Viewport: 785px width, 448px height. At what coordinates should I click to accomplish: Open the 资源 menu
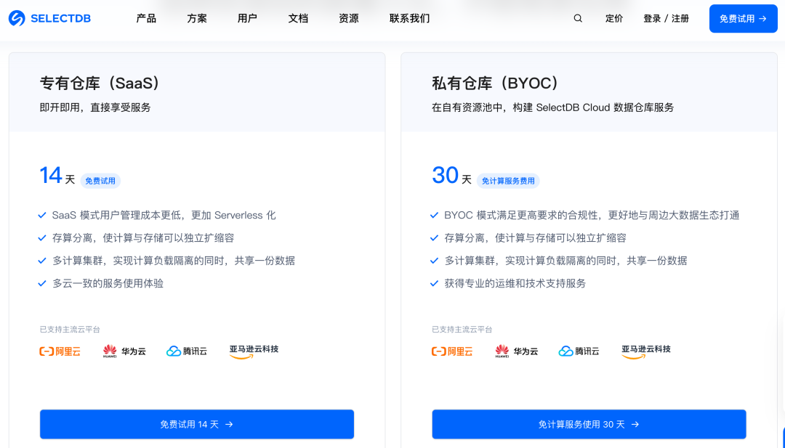[348, 18]
